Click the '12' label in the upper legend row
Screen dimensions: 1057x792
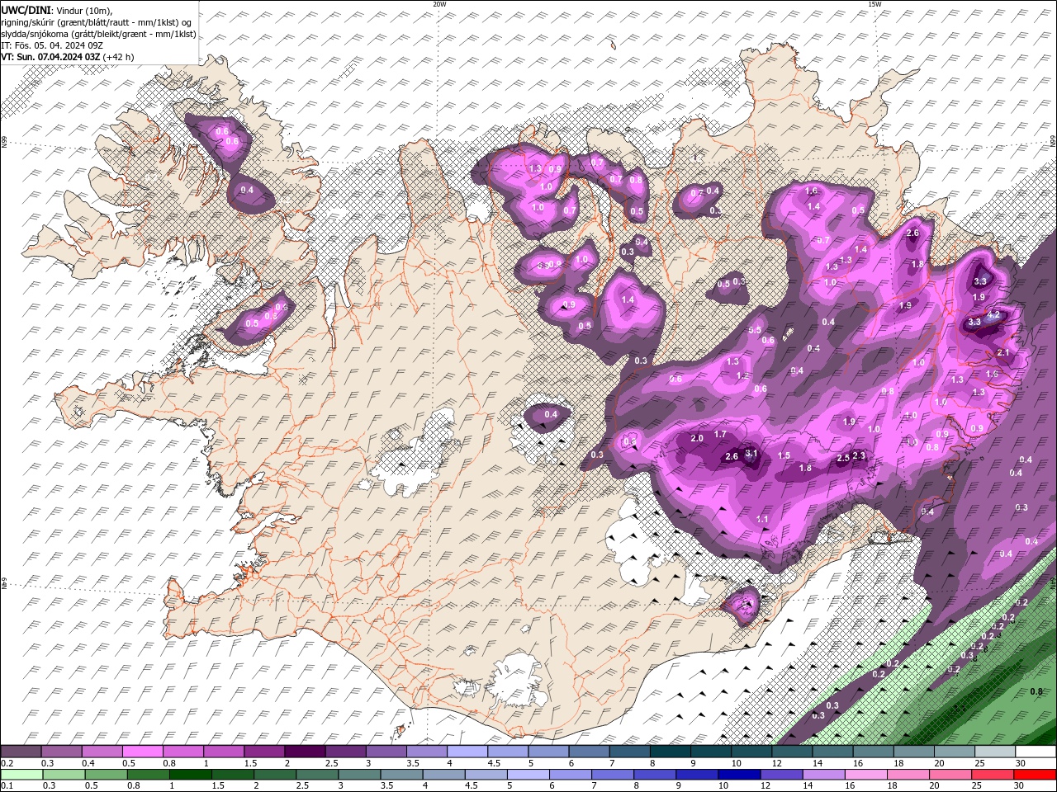click(776, 763)
